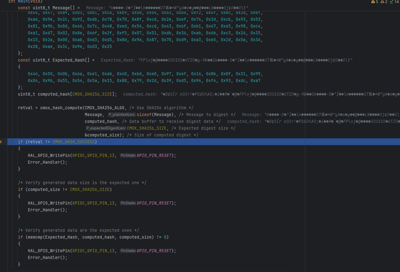Viewport: 400px width, 272px height.
Task: Click the weak warnings indicator showing 2
Action: tap(384, 2)
